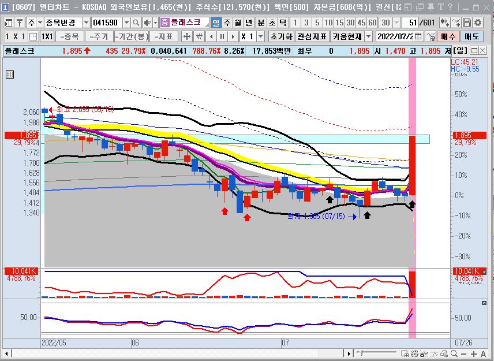This screenshot has width=494, height=361.
Task: Zoom in chart with plus icon
Action: pyautogui.click(x=474, y=353)
